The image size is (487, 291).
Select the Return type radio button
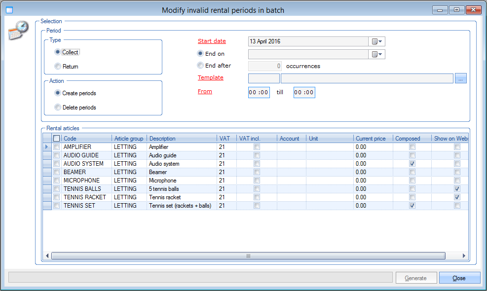pos(58,67)
